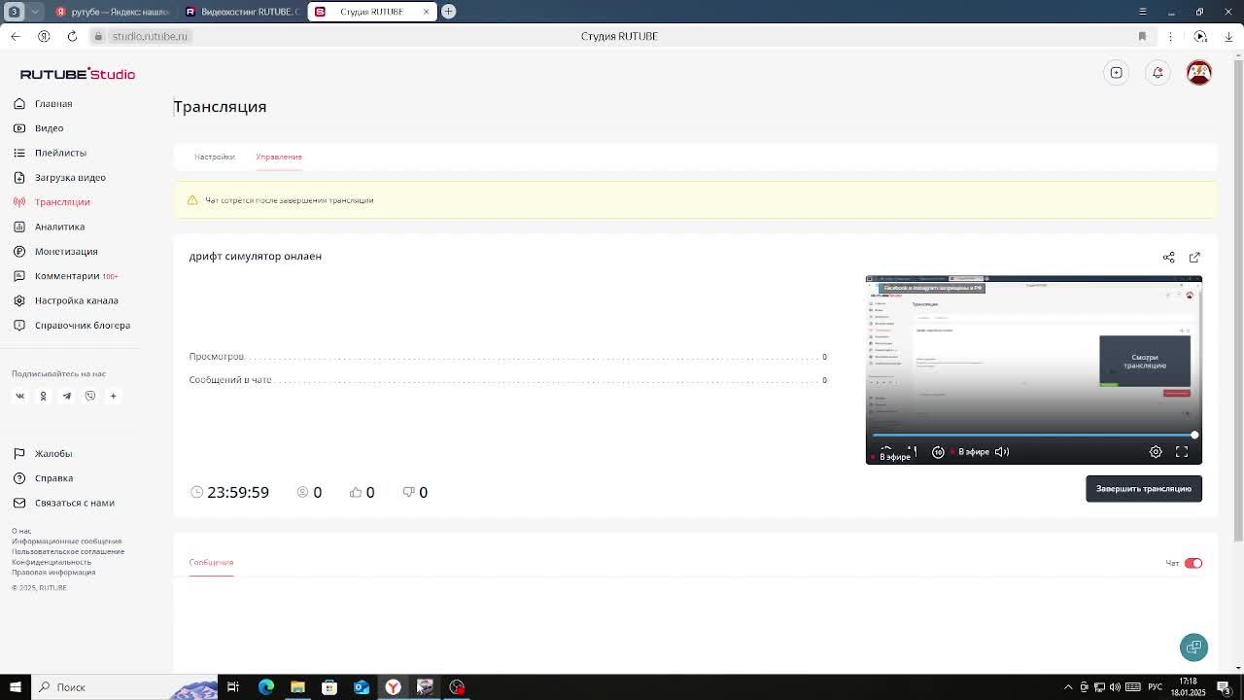Toggle the Чат switch off
This screenshot has height=700, width=1244.
pyautogui.click(x=1193, y=563)
